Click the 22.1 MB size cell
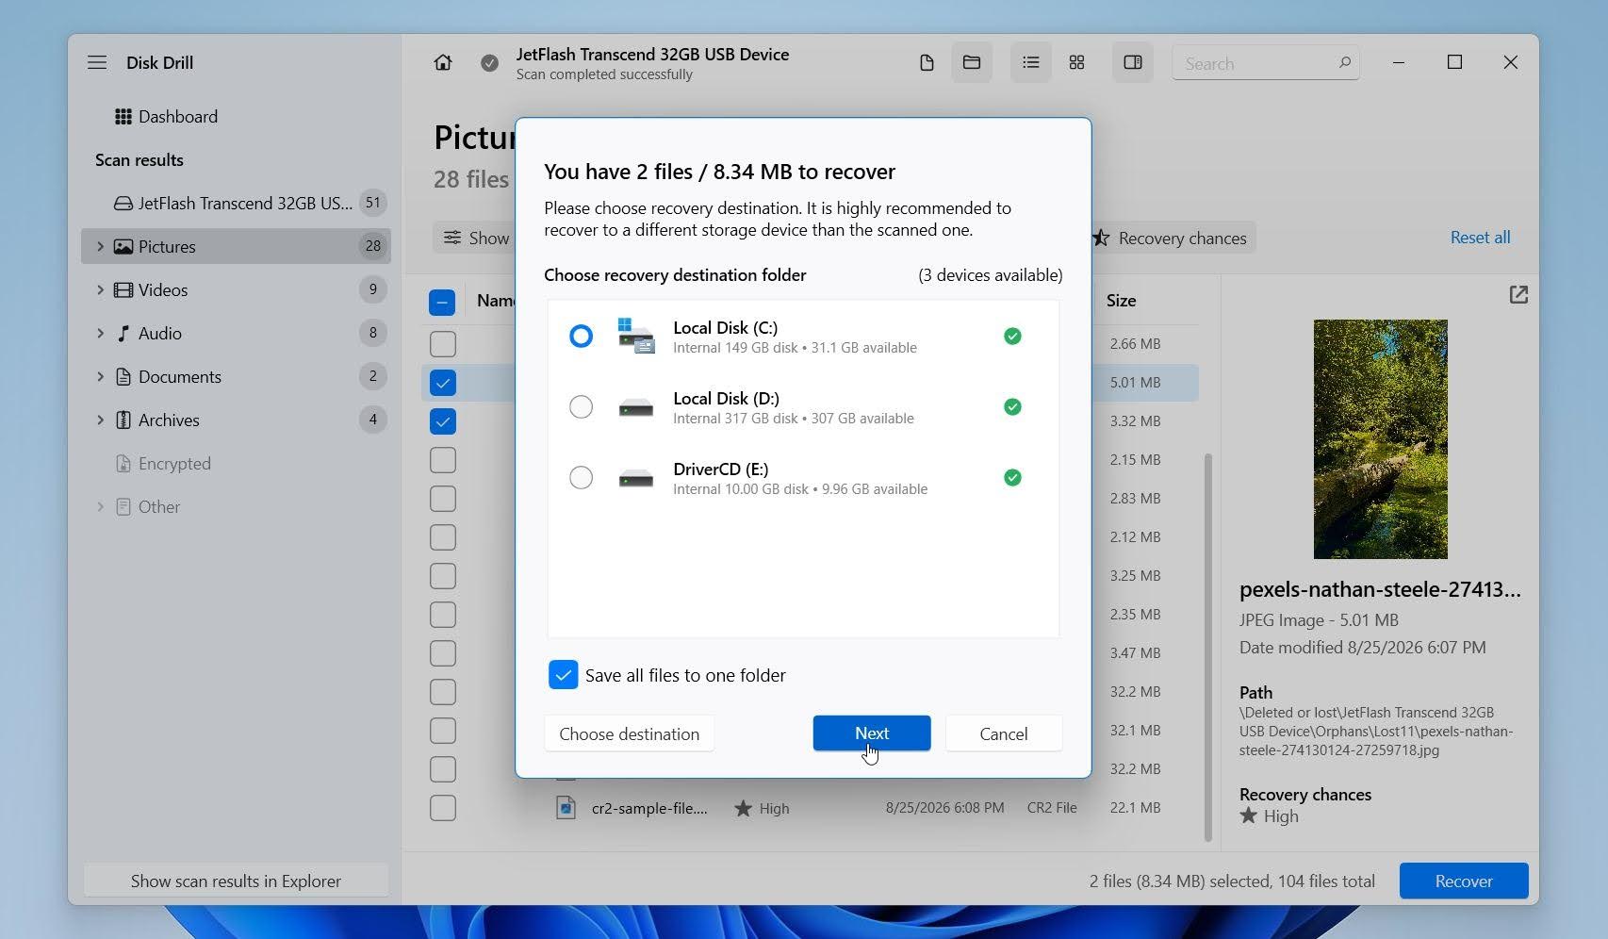This screenshot has height=939, width=1608. (1135, 808)
